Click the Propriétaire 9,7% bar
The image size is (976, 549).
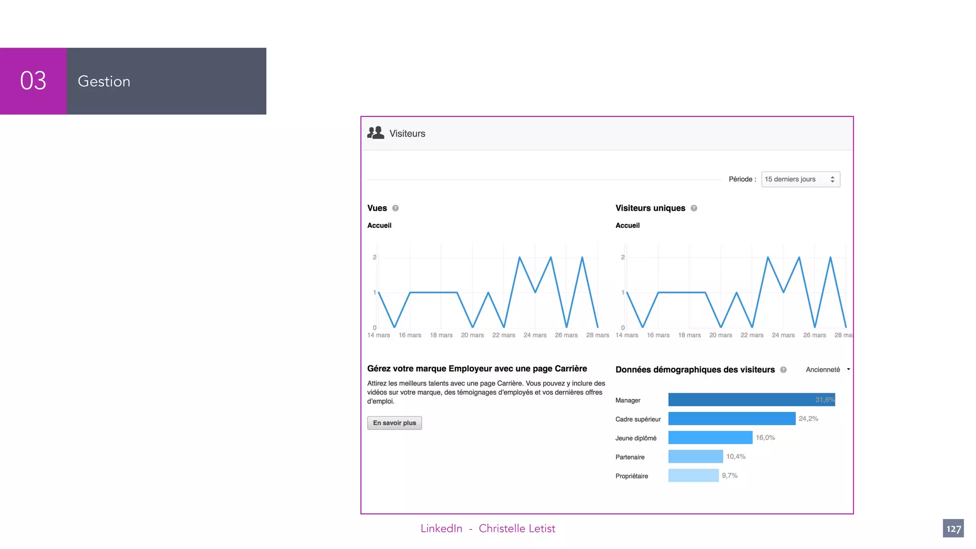(693, 475)
